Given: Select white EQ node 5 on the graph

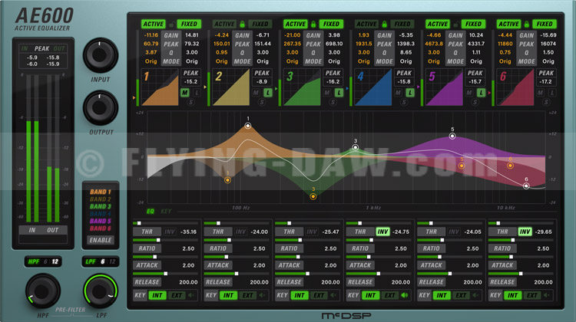Looking at the screenshot, I should click(x=452, y=136).
